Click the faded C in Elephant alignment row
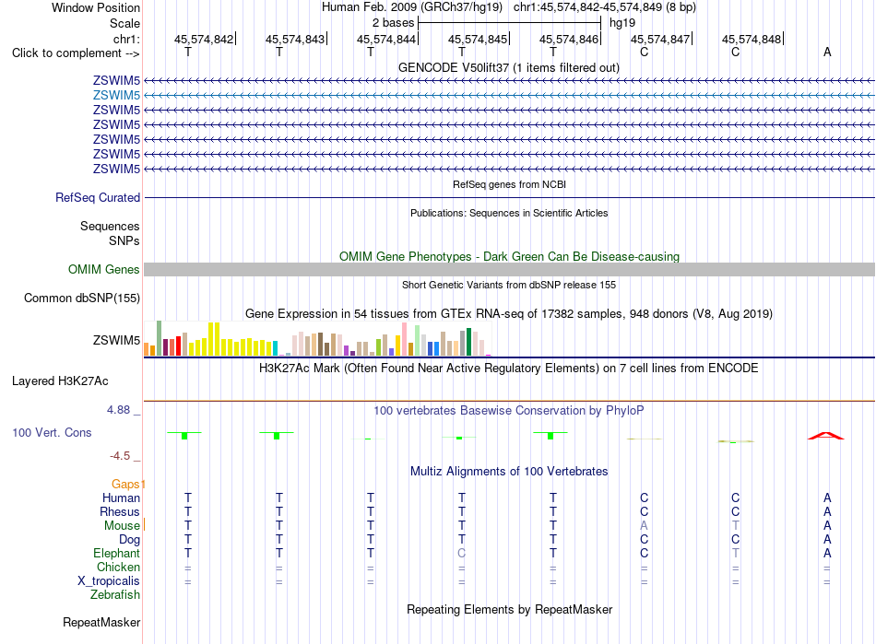Viewport: 876px width, 644px height. [x=461, y=553]
